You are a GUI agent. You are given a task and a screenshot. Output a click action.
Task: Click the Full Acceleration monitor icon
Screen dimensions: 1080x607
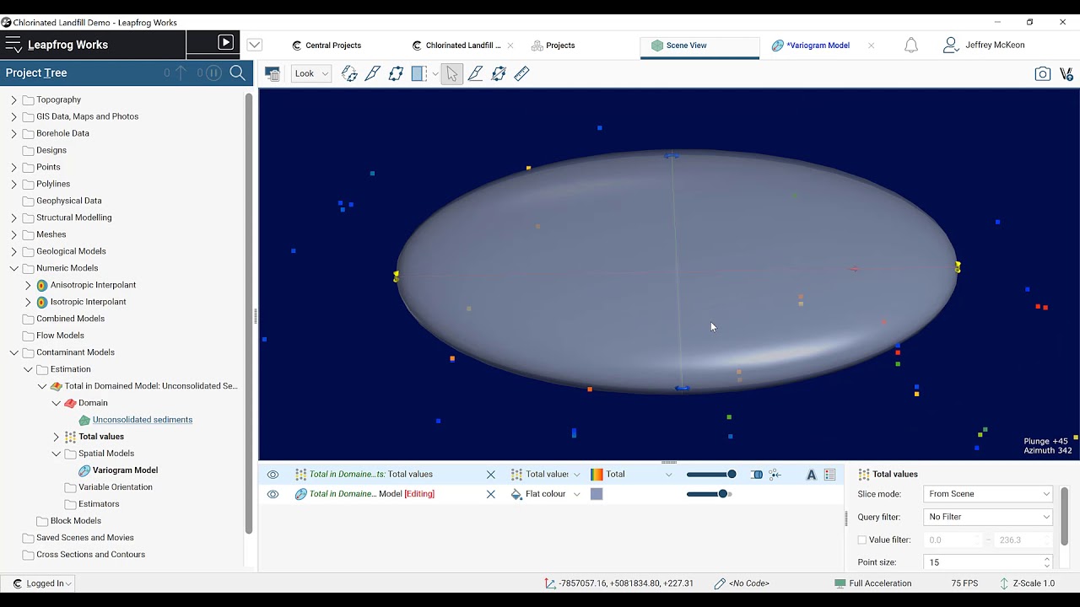coord(840,583)
